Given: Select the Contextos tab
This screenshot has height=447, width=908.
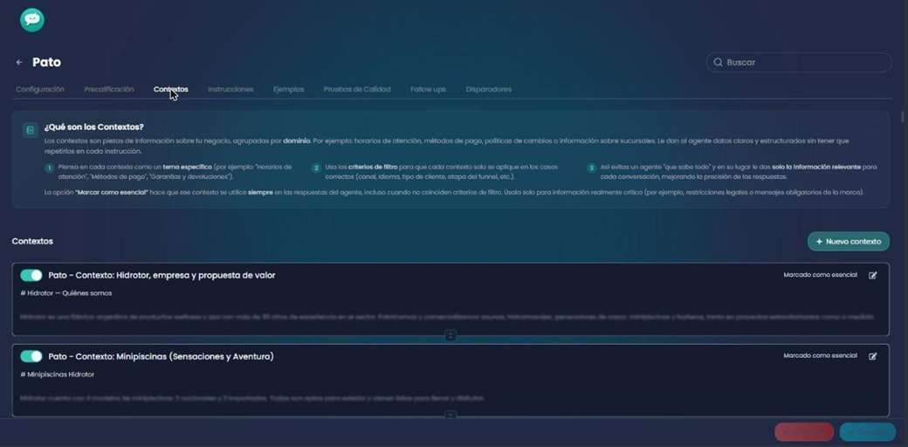Looking at the screenshot, I should pos(171,89).
